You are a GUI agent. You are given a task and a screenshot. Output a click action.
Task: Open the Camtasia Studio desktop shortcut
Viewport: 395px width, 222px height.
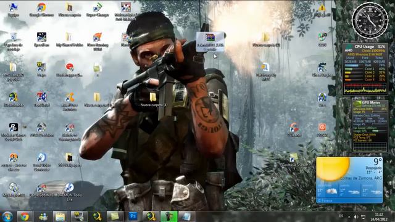click(x=294, y=160)
